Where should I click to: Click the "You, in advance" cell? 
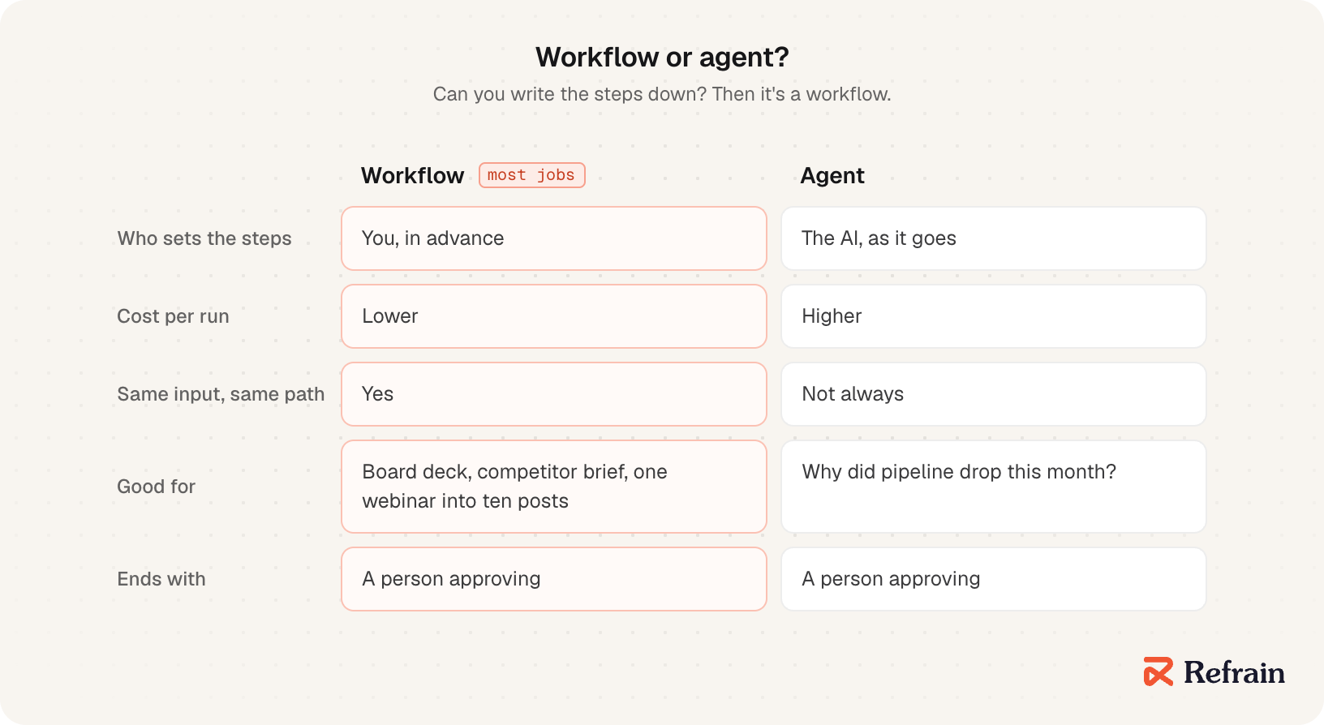pos(554,238)
